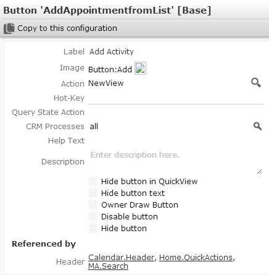The width and height of the screenshot is (269, 275).
Task: Select the Action field value NewView
Action: coord(106,83)
